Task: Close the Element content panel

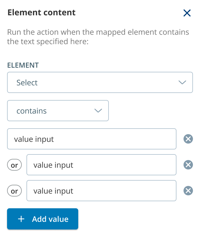Action: (x=187, y=13)
